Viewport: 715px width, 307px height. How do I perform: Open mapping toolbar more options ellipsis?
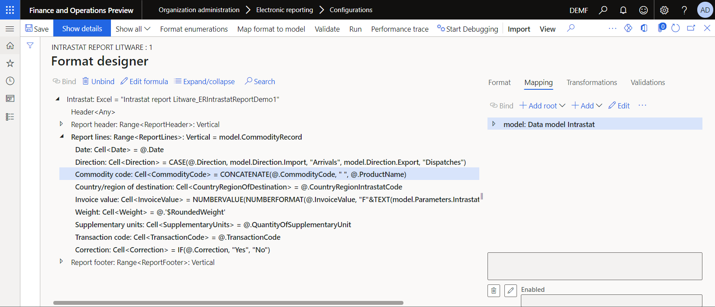pos(642,105)
